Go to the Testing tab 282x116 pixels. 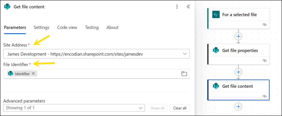[92, 27]
